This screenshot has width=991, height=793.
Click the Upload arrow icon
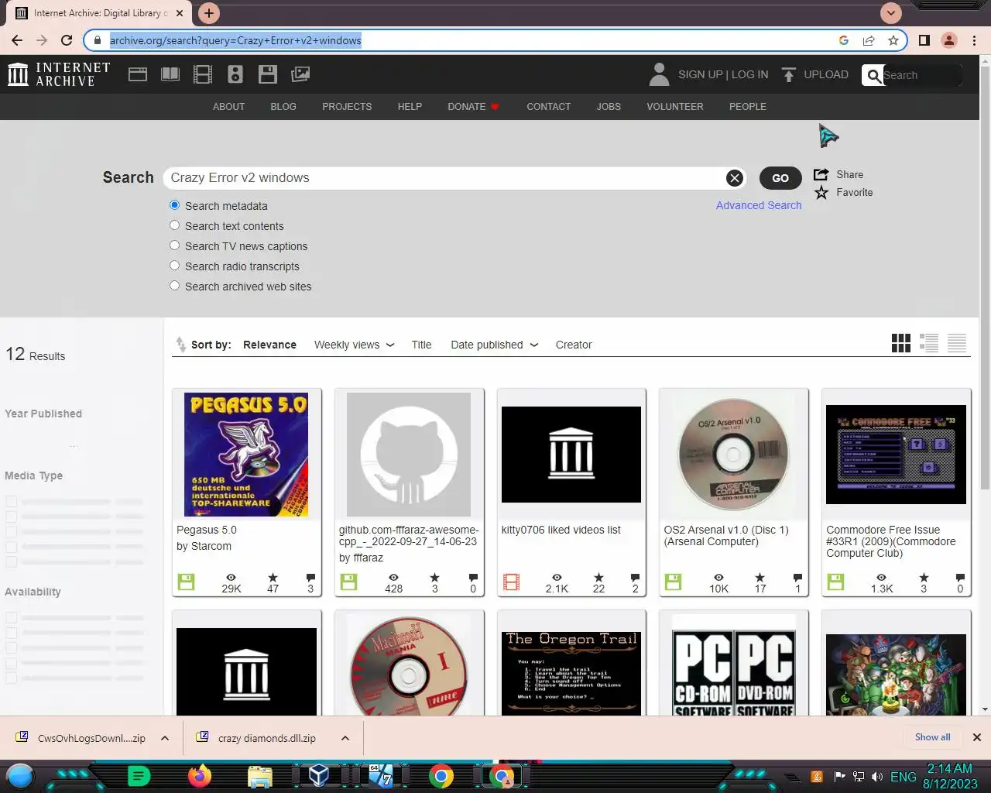(788, 74)
